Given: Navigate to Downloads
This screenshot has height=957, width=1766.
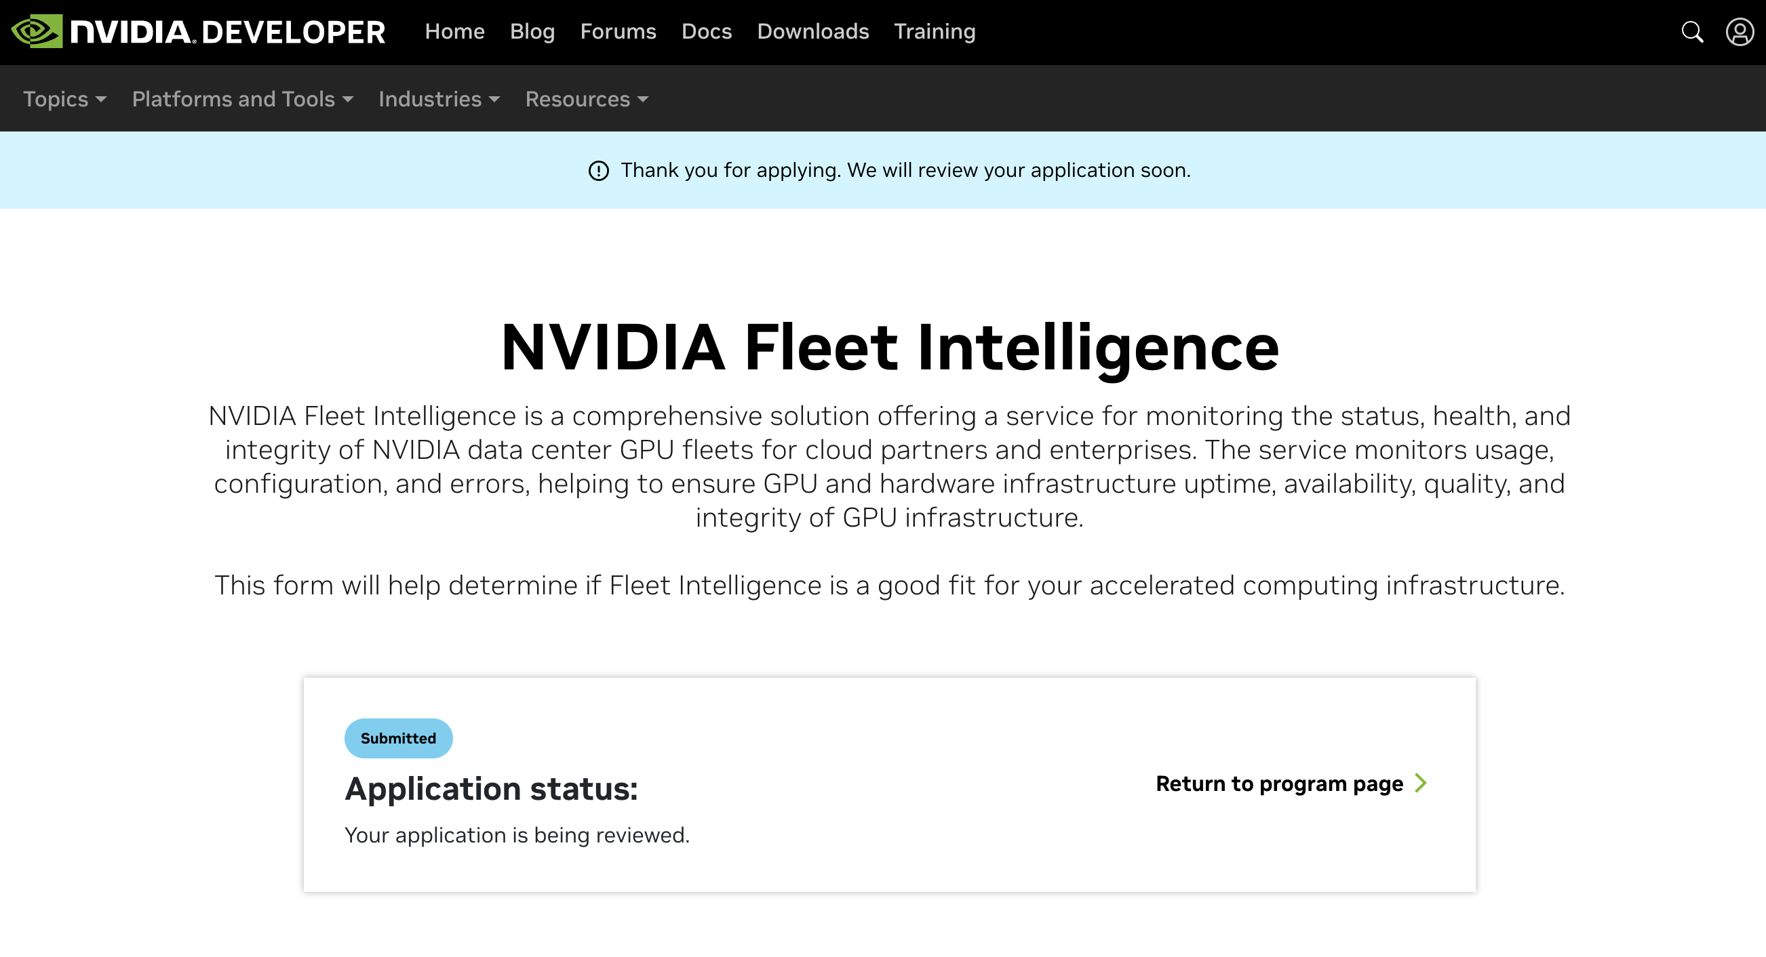Looking at the screenshot, I should point(812,31).
